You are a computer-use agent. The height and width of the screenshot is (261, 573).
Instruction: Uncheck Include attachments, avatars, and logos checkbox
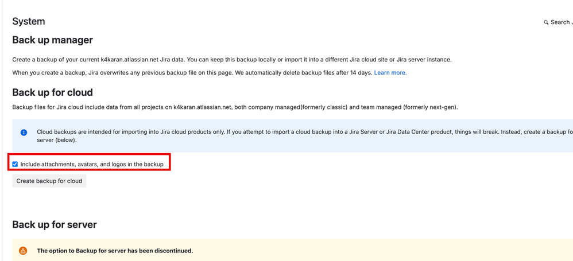click(x=15, y=164)
